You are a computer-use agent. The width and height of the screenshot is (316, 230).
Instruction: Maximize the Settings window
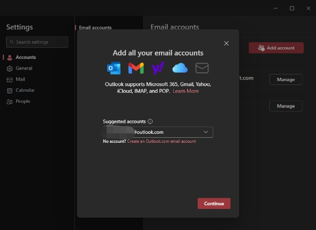point(292,8)
